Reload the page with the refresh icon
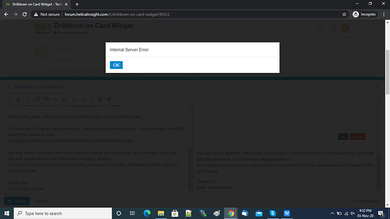The image size is (390, 219). coord(24,15)
